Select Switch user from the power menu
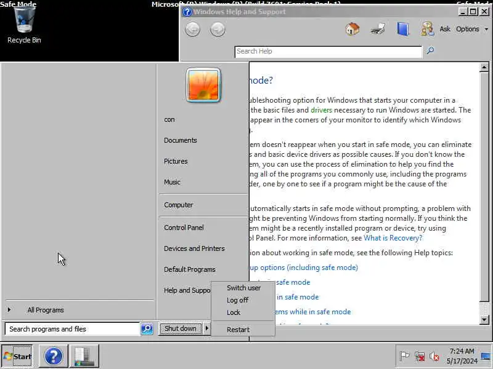 point(243,288)
